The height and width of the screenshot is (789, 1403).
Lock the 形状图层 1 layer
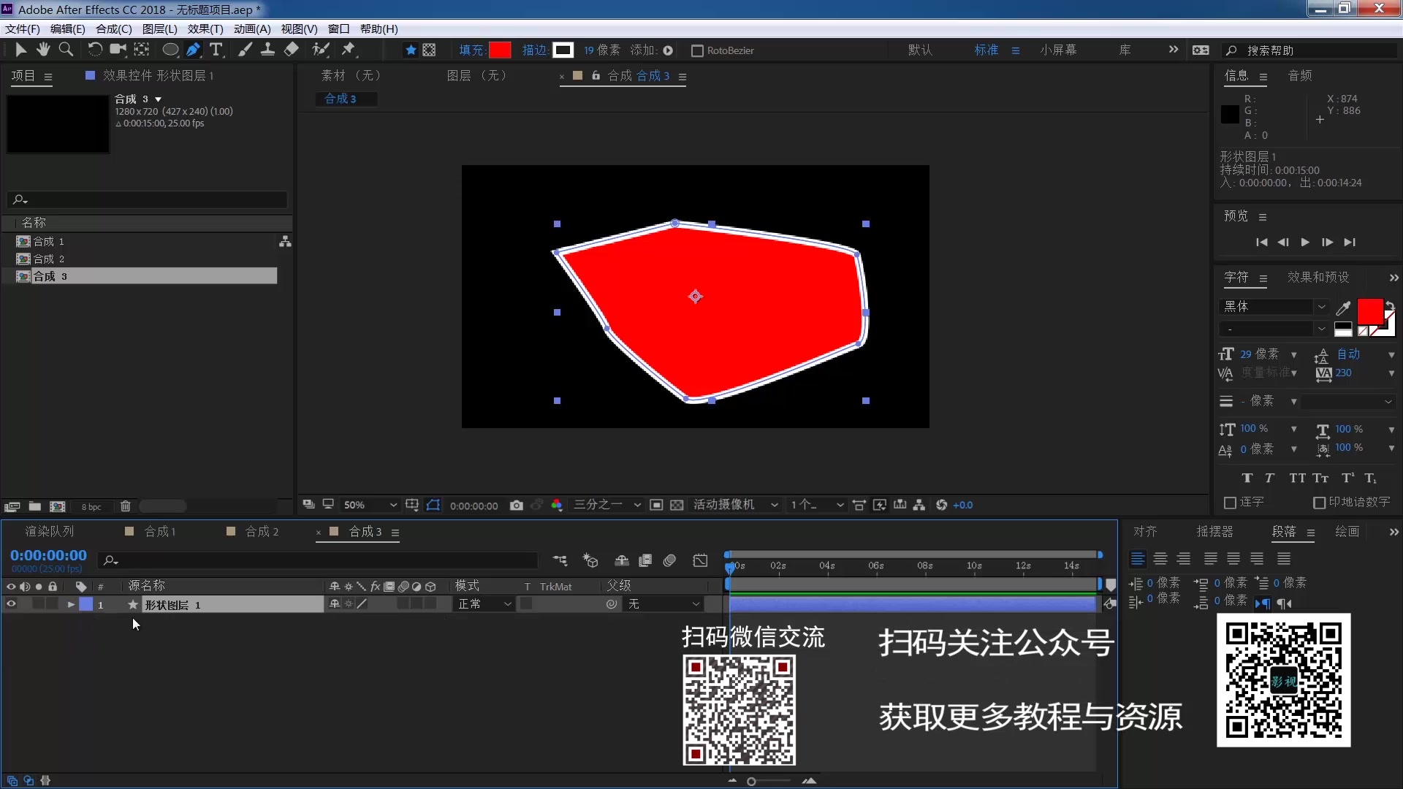[52, 604]
